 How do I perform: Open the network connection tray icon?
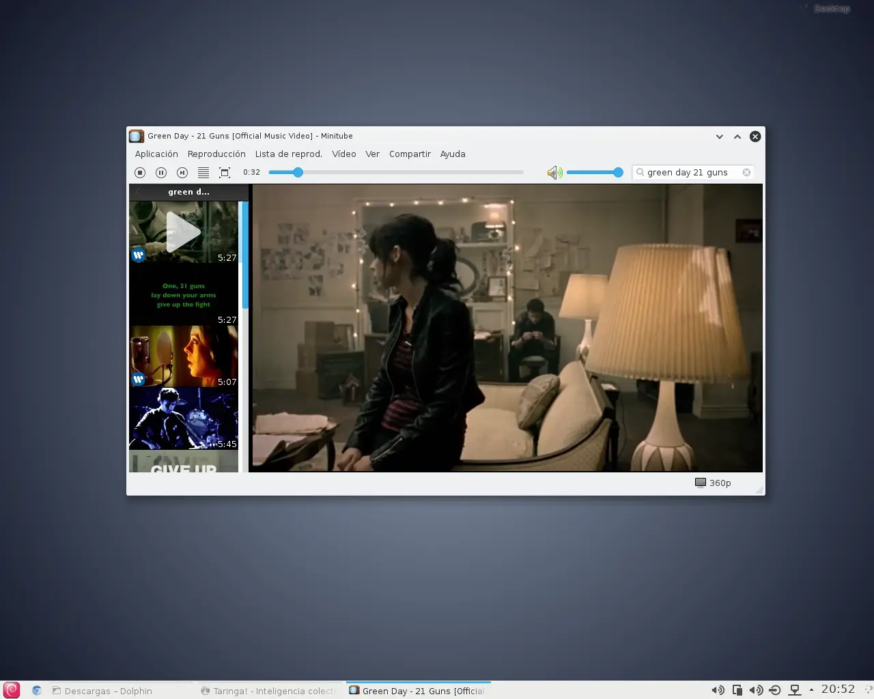click(x=794, y=690)
